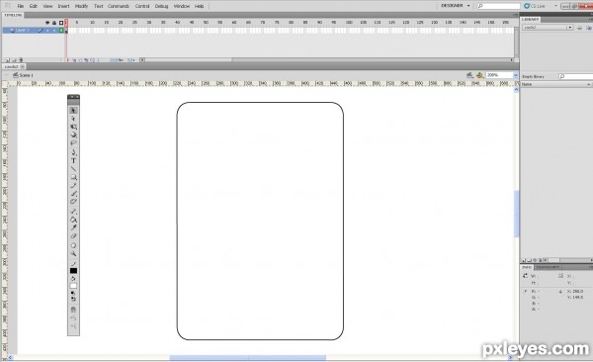593x362 pixels.
Task: Click the Scene 1 breadcrumb
Action: pos(24,75)
